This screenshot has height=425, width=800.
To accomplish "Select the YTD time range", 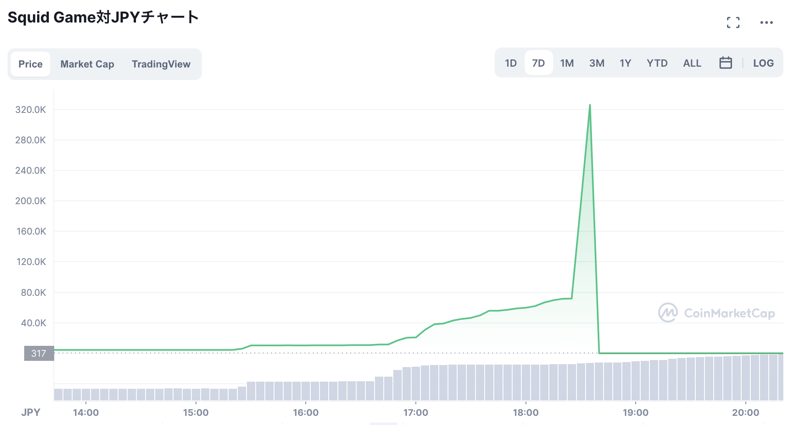I will click(x=657, y=63).
